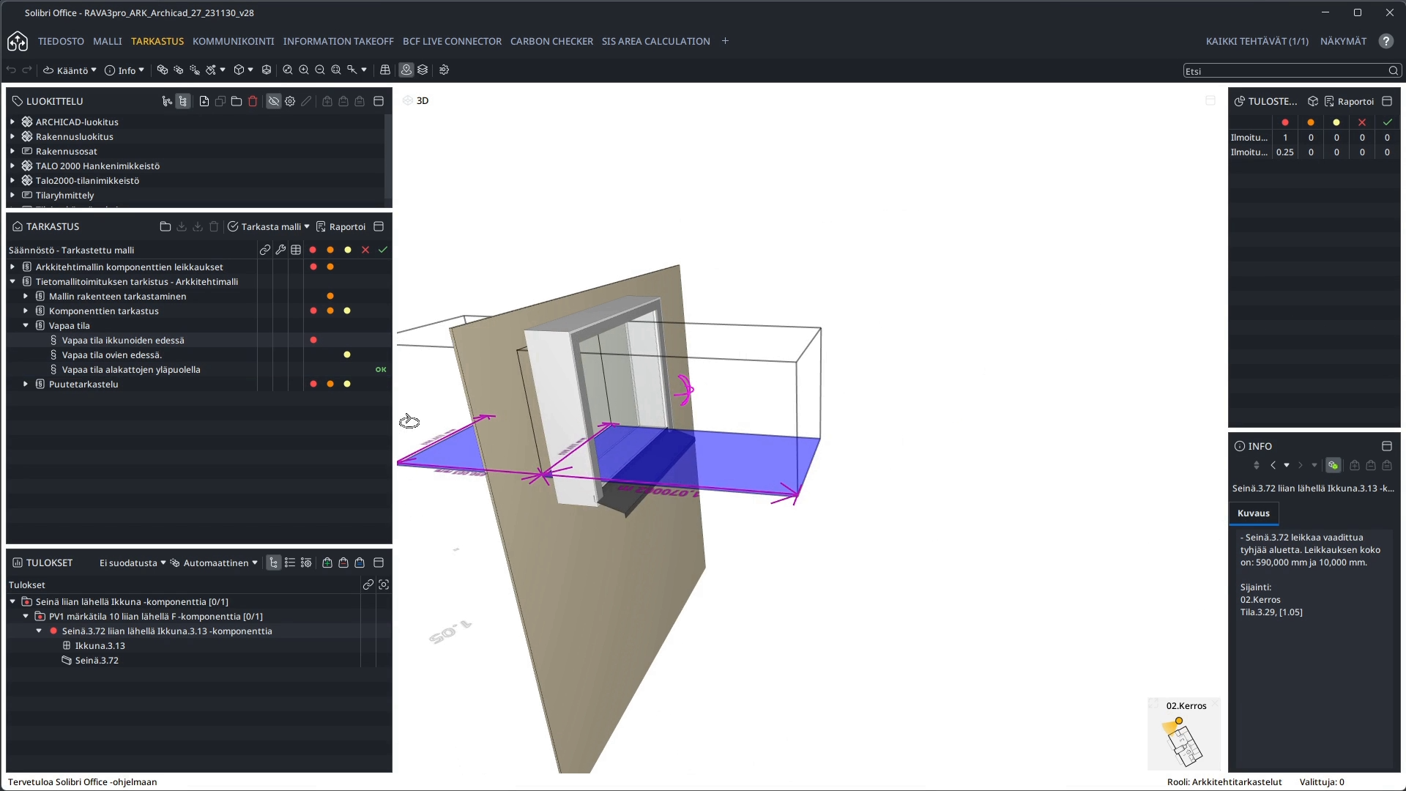1406x791 pixels.
Task: Click the NÄKYMÄT button
Action: click(1343, 41)
